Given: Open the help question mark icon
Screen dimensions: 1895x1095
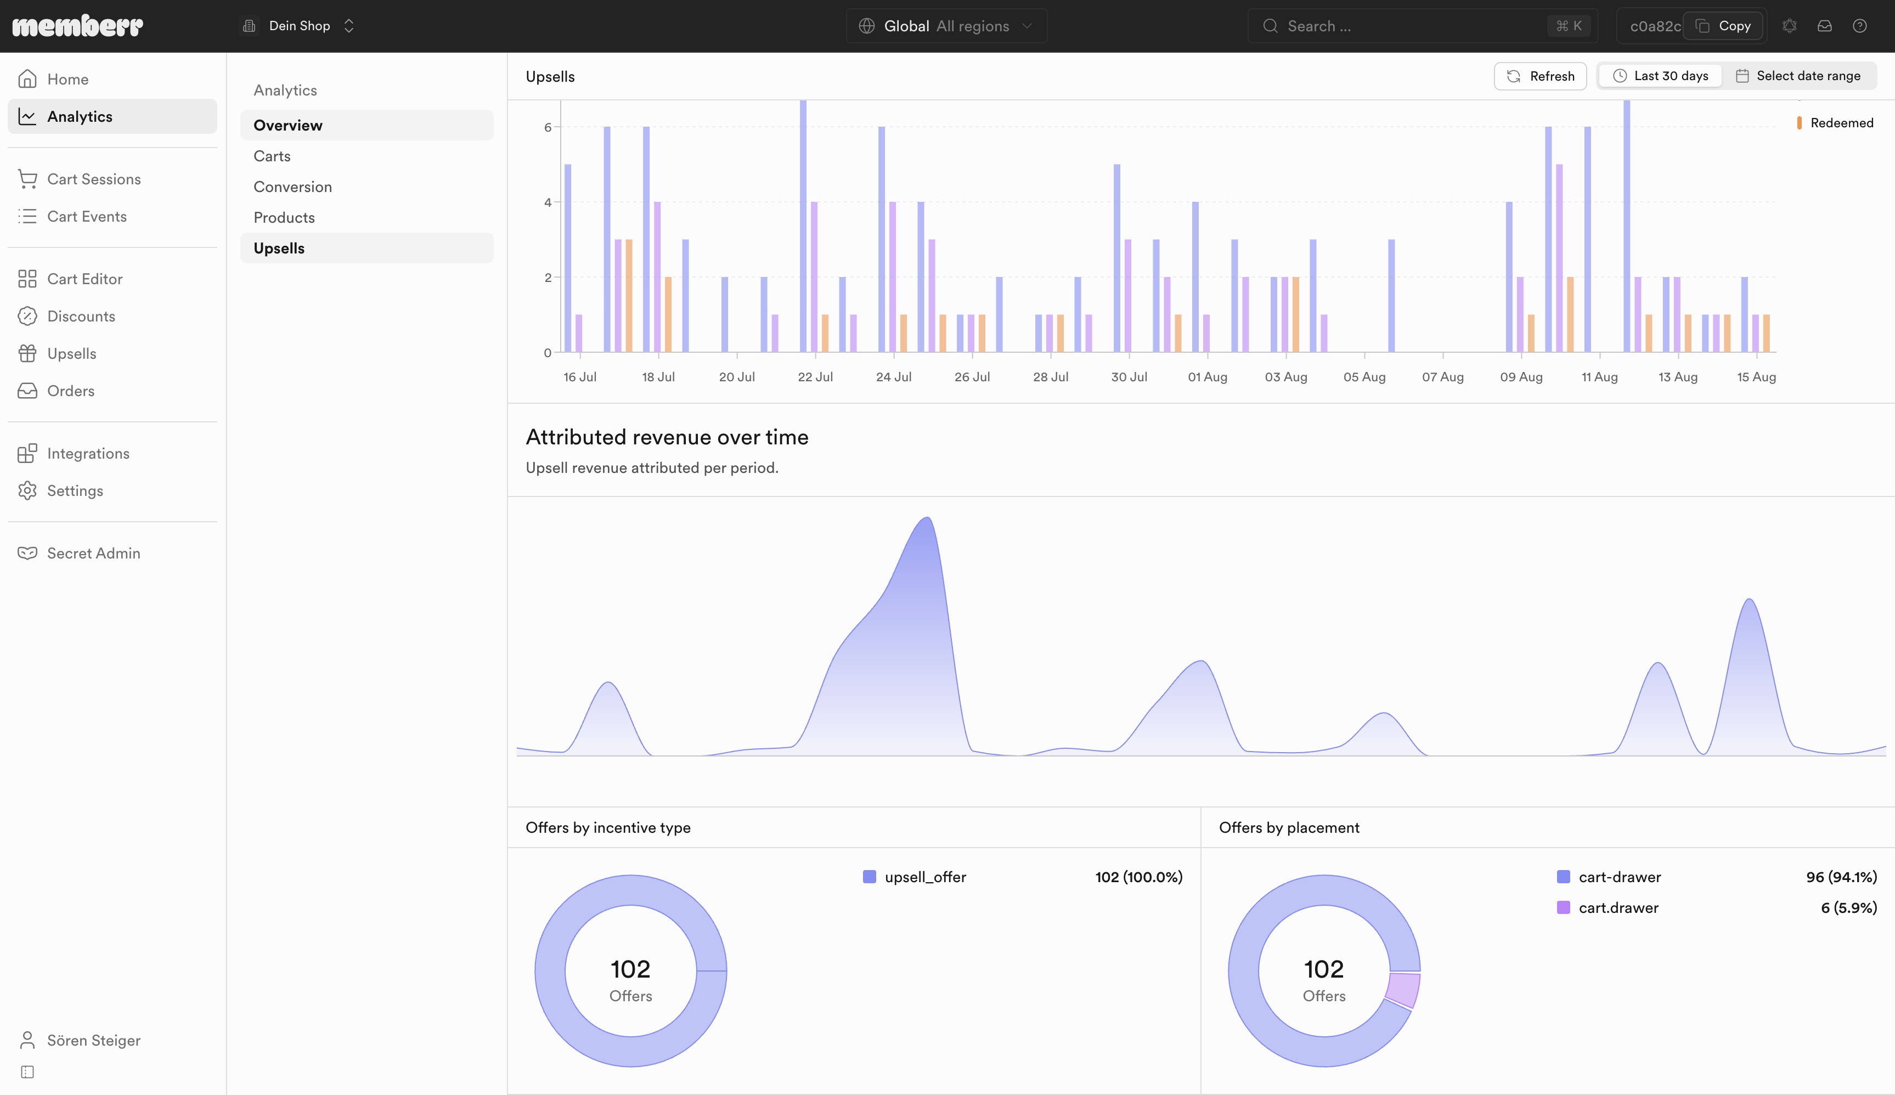Looking at the screenshot, I should 1860,26.
